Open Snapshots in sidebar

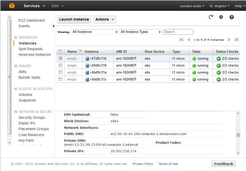[27, 100]
